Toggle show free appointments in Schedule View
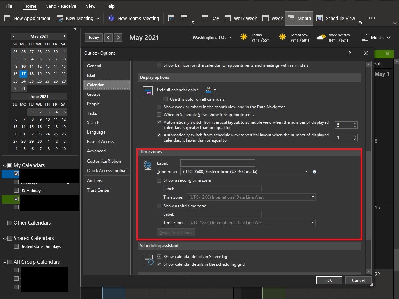 [159, 114]
